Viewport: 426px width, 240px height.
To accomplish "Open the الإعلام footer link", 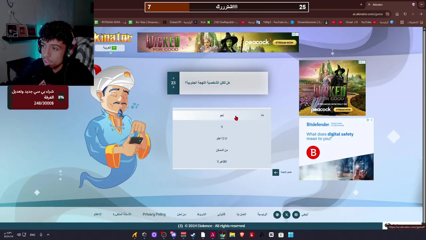I will tap(98, 214).
